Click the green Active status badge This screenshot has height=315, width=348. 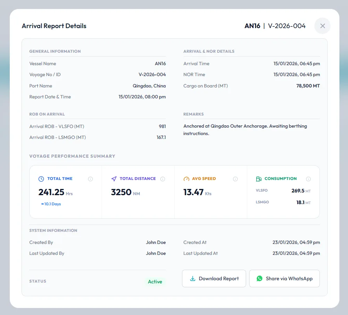155,282
